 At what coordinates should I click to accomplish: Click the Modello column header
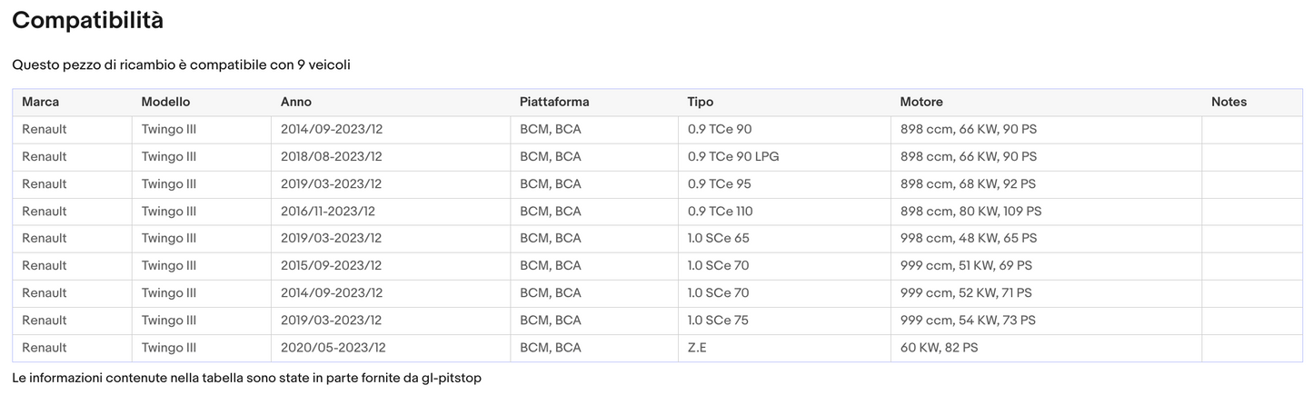point(165,102)
